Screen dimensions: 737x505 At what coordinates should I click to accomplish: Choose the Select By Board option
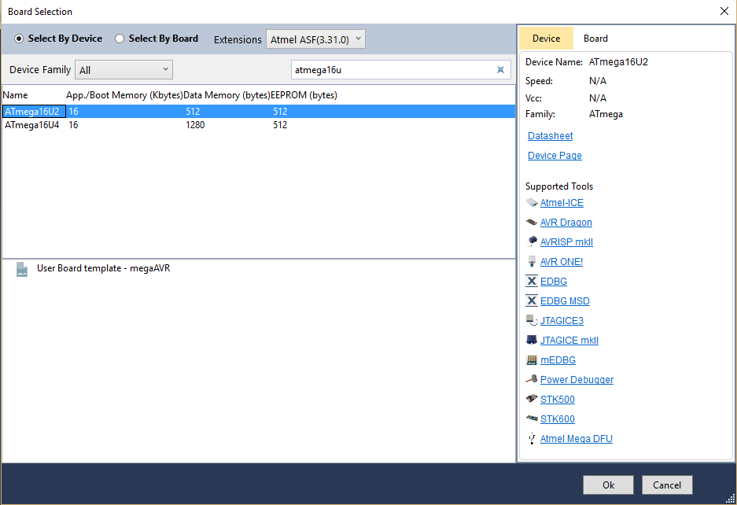tap(157, 39)
